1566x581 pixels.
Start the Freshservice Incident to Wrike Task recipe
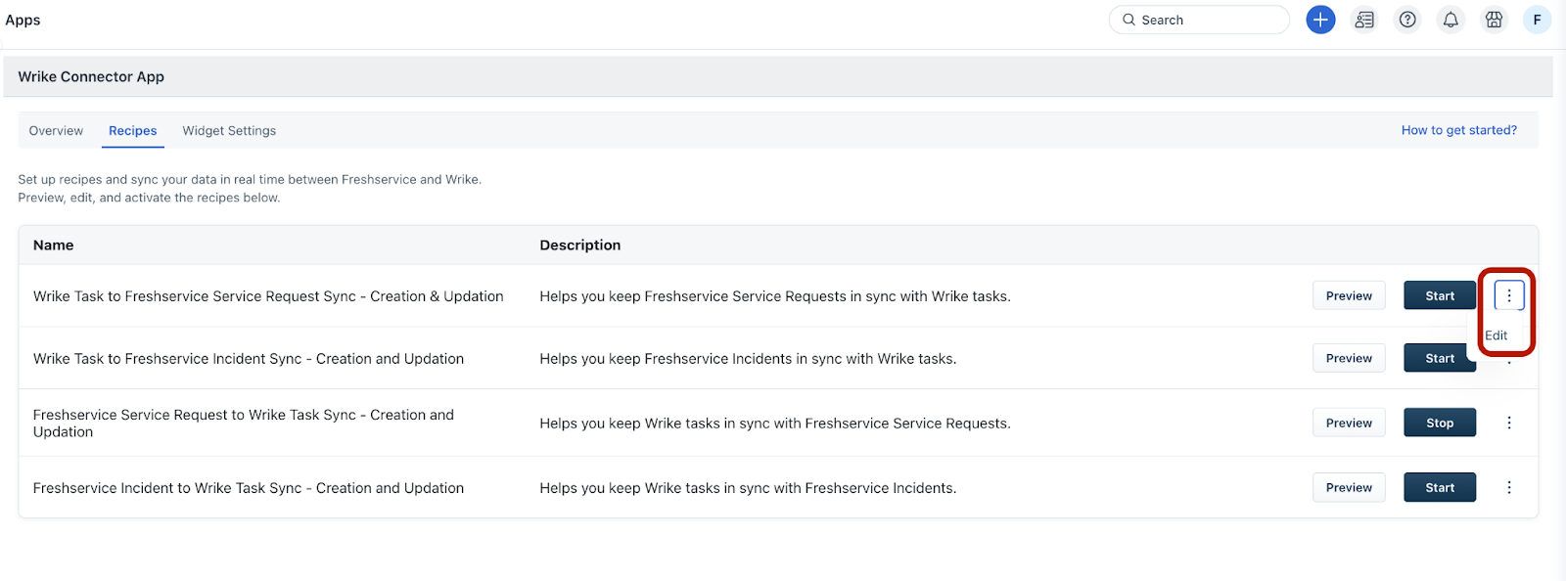coord(1440,487)
